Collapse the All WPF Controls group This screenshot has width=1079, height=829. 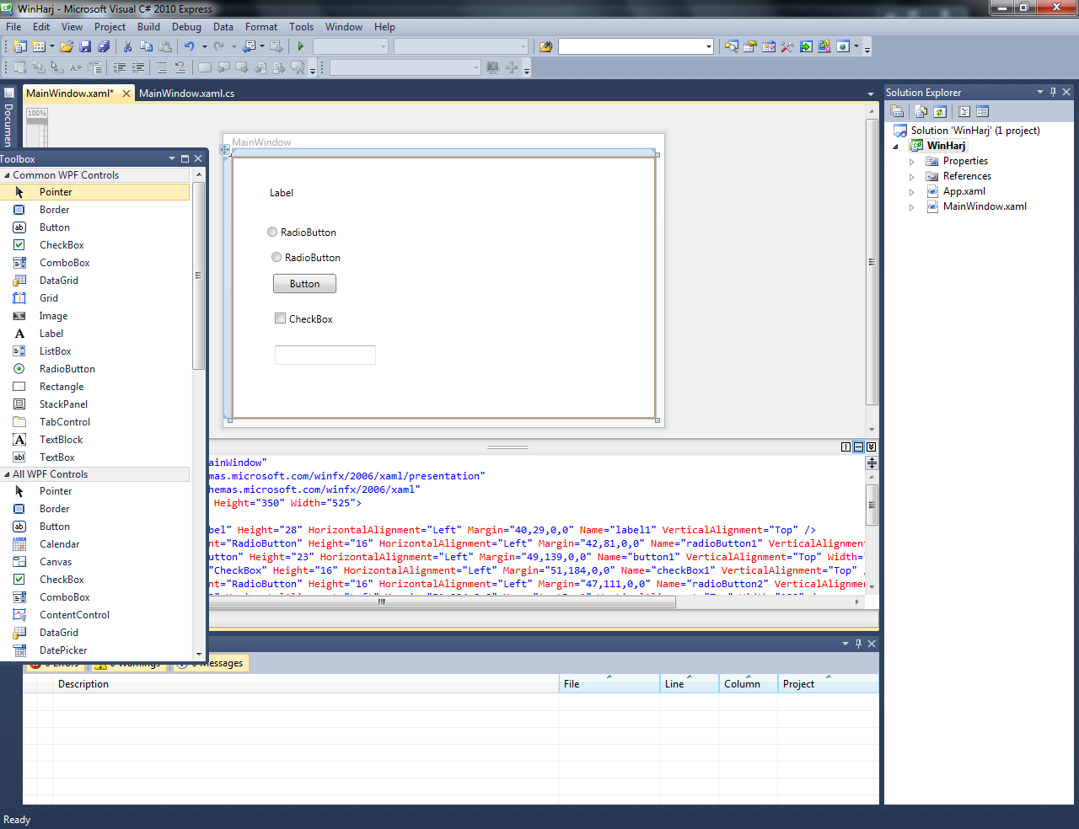[6, 474]
